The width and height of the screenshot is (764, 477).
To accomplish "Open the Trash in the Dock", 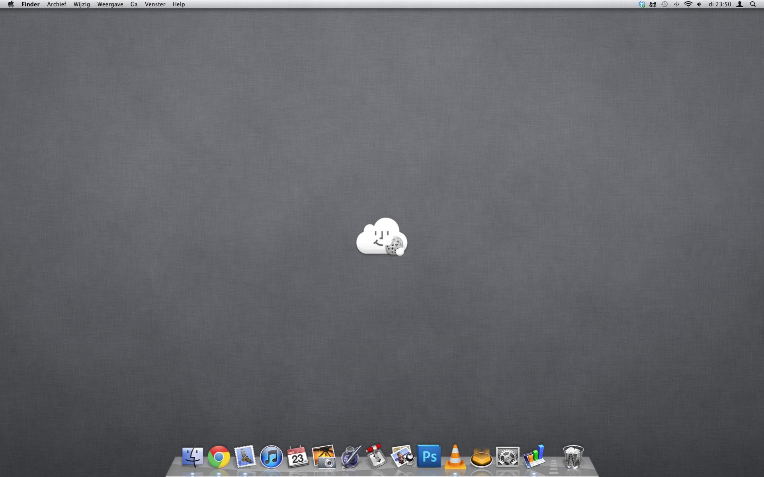I will click(573, 456).
